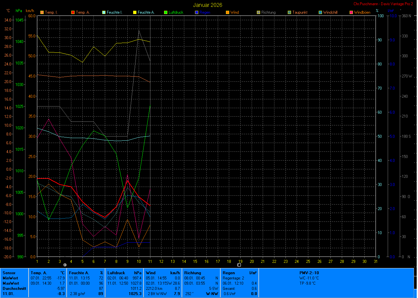
Task: Click the yellow Feuchte A. legend square
Action: (x=134, y=13)
